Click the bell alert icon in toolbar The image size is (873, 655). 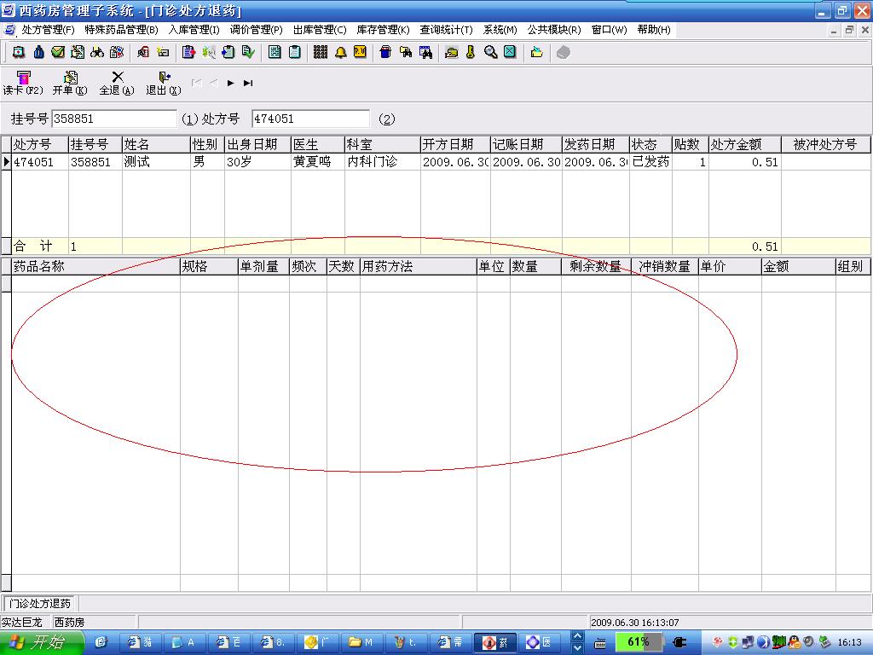click(341, 52)
